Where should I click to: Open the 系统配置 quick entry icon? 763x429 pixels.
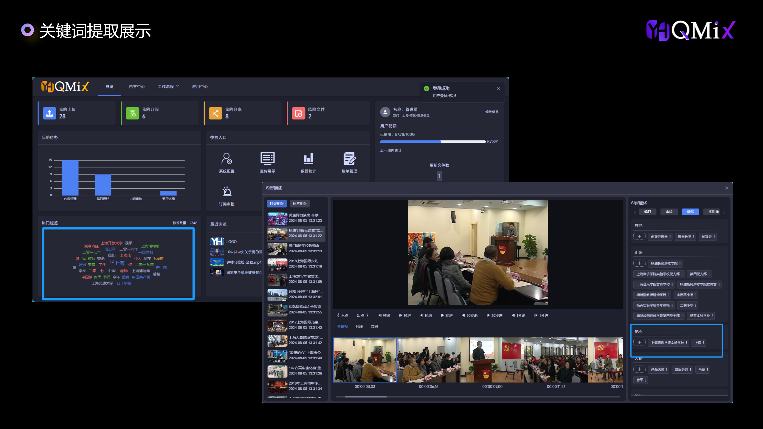point(227,159)
